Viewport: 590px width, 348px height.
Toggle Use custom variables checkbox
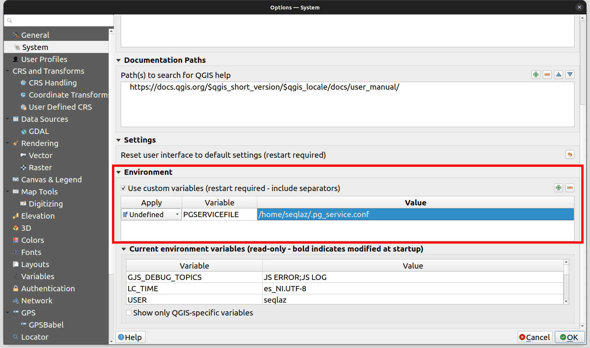point(123,188)
